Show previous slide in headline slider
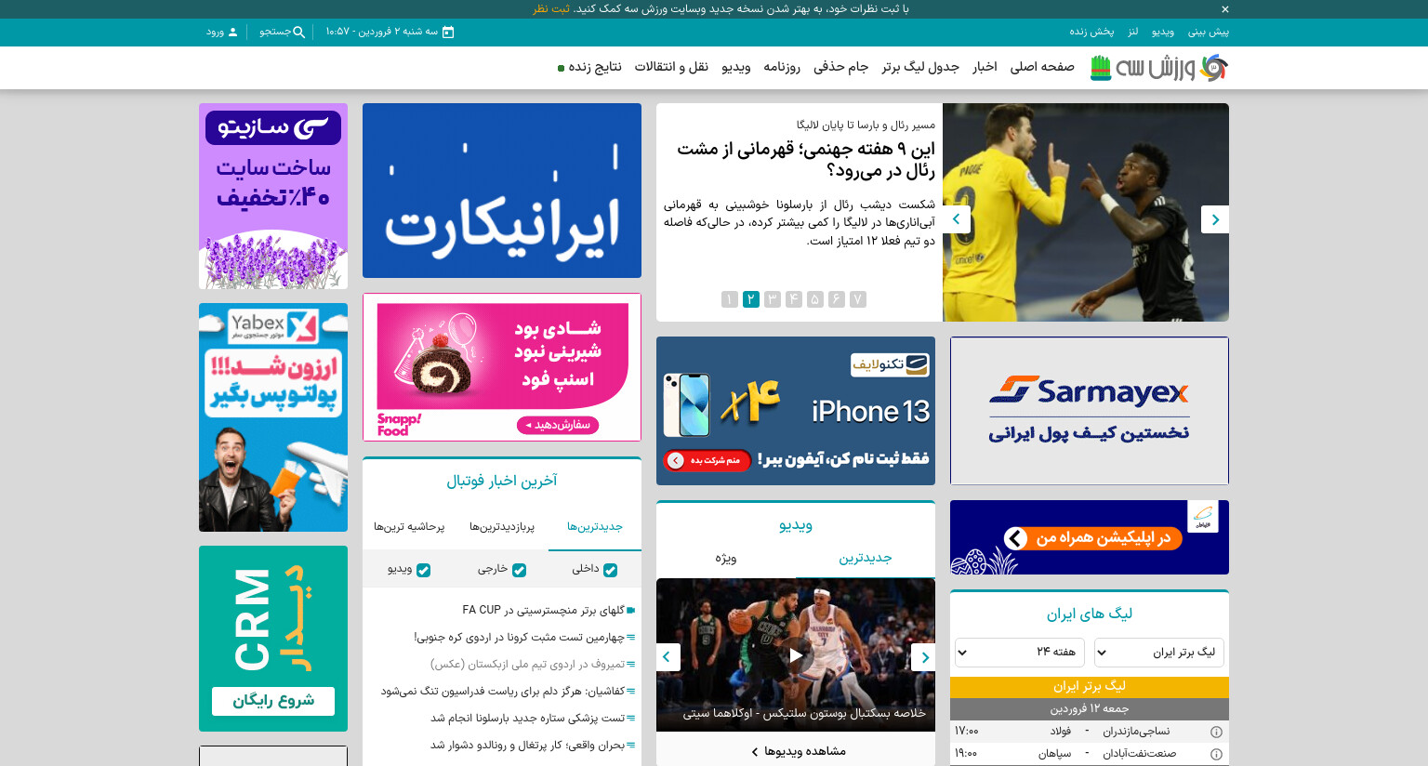 [x=1215, y=219]
